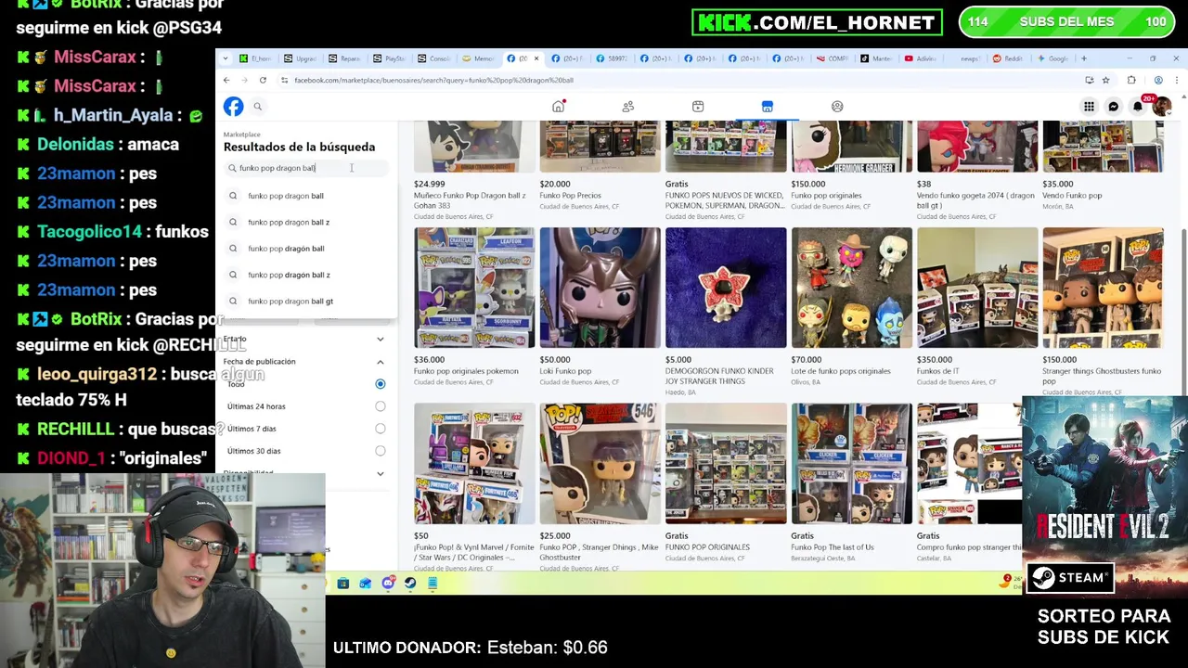Select the Marketplace storefront icon
This screenshot has width=1188, height=668.
(768, 107)
